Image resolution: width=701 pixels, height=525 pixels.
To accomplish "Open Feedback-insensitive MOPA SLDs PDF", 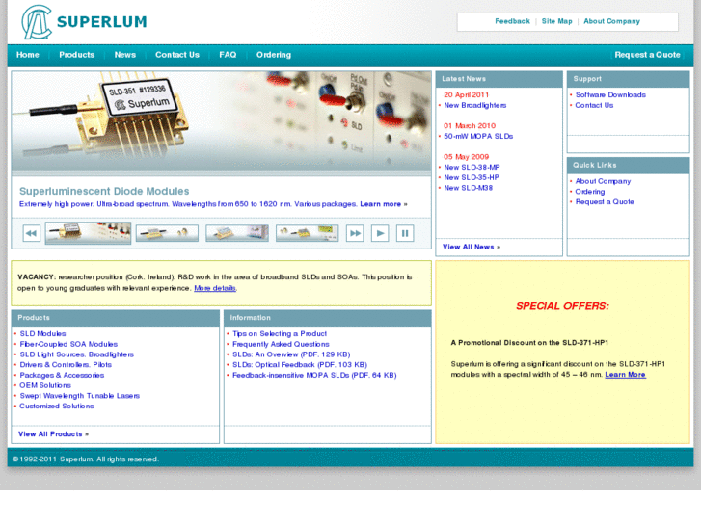I will [314, 375].
